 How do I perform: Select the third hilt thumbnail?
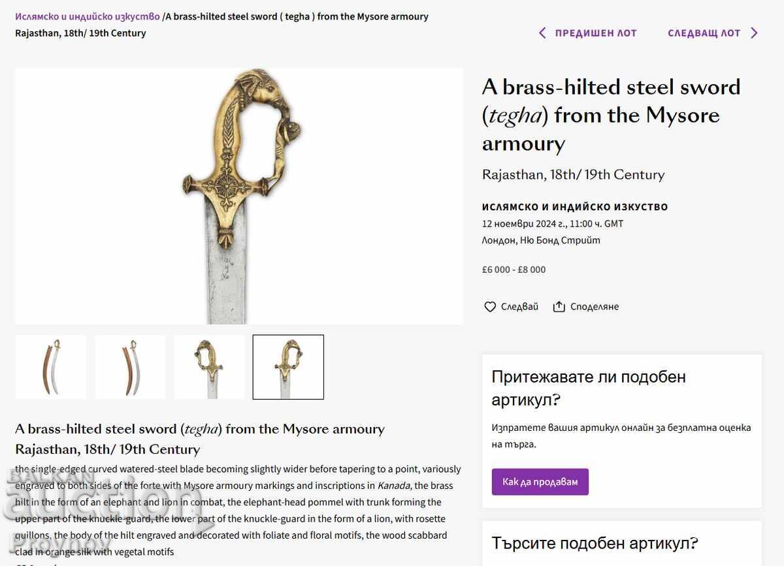(209, 367)
